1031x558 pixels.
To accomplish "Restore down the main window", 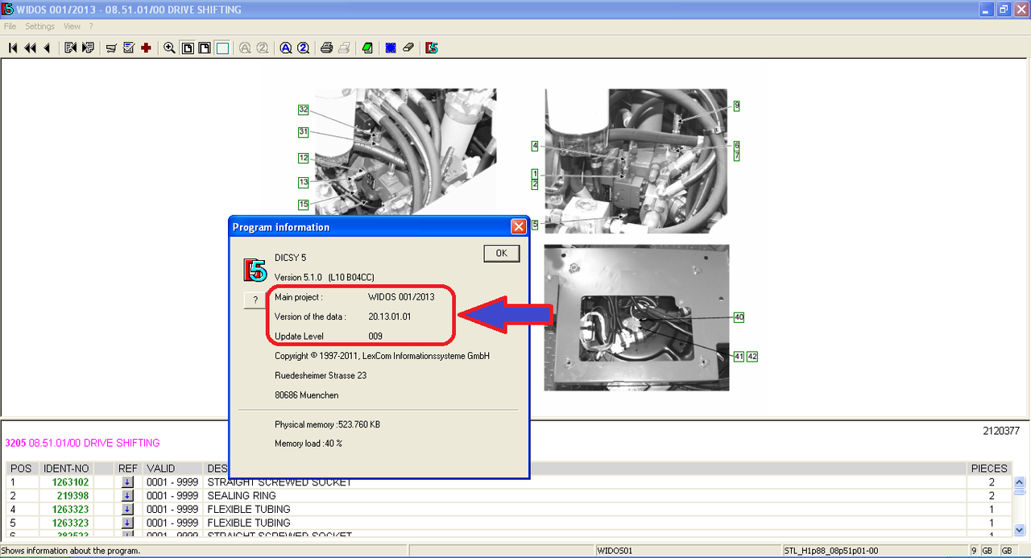I will [x=1004, y=10].
